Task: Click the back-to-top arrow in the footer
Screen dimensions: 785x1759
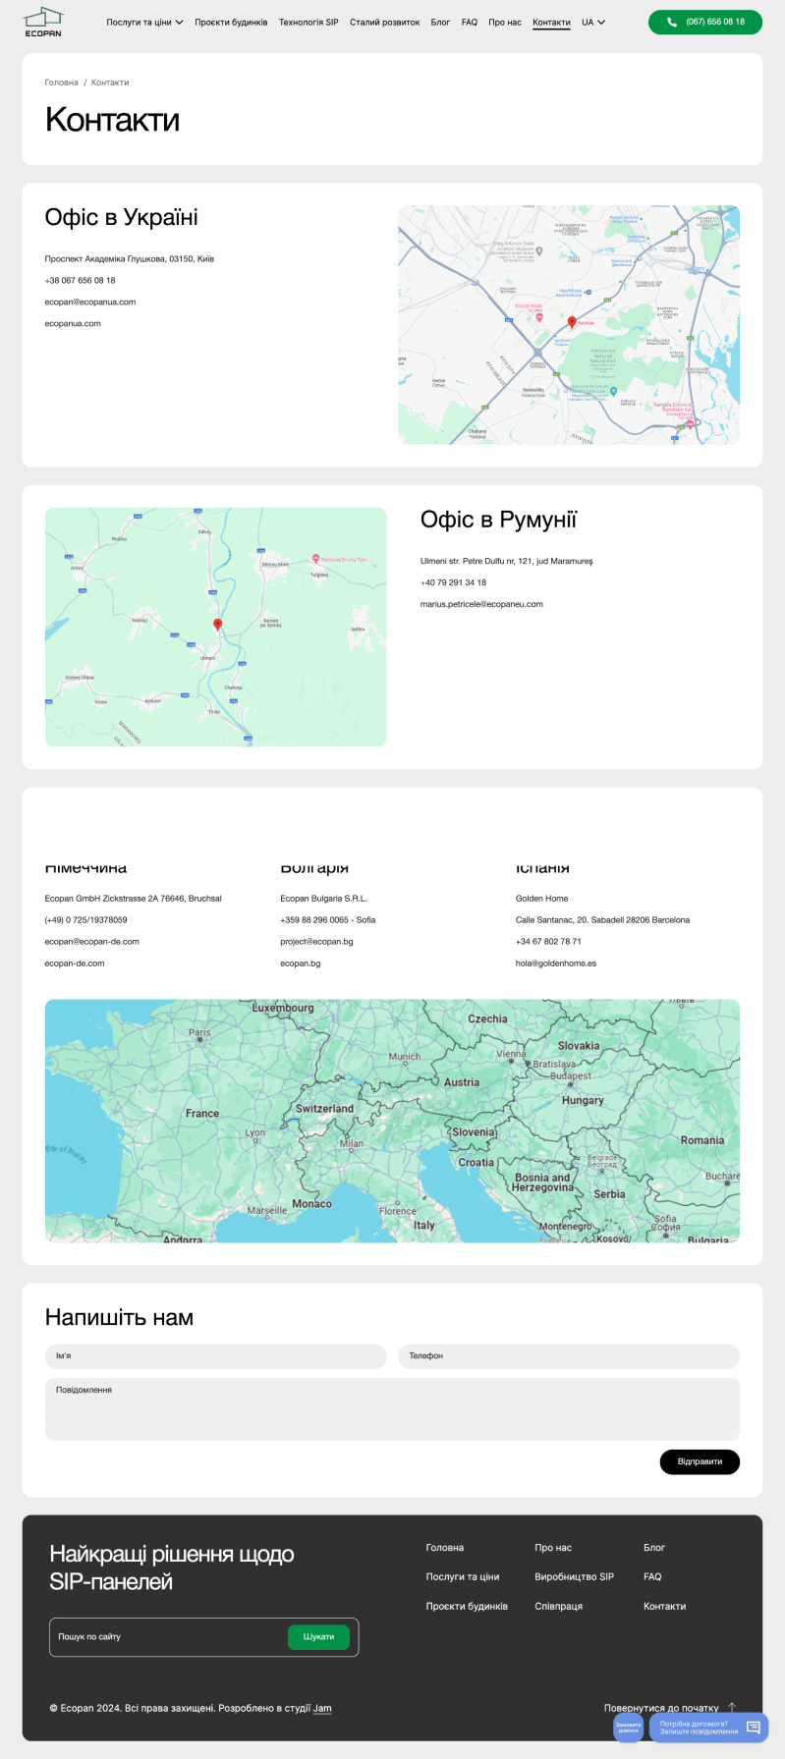Action: [x=732, y=1707]
